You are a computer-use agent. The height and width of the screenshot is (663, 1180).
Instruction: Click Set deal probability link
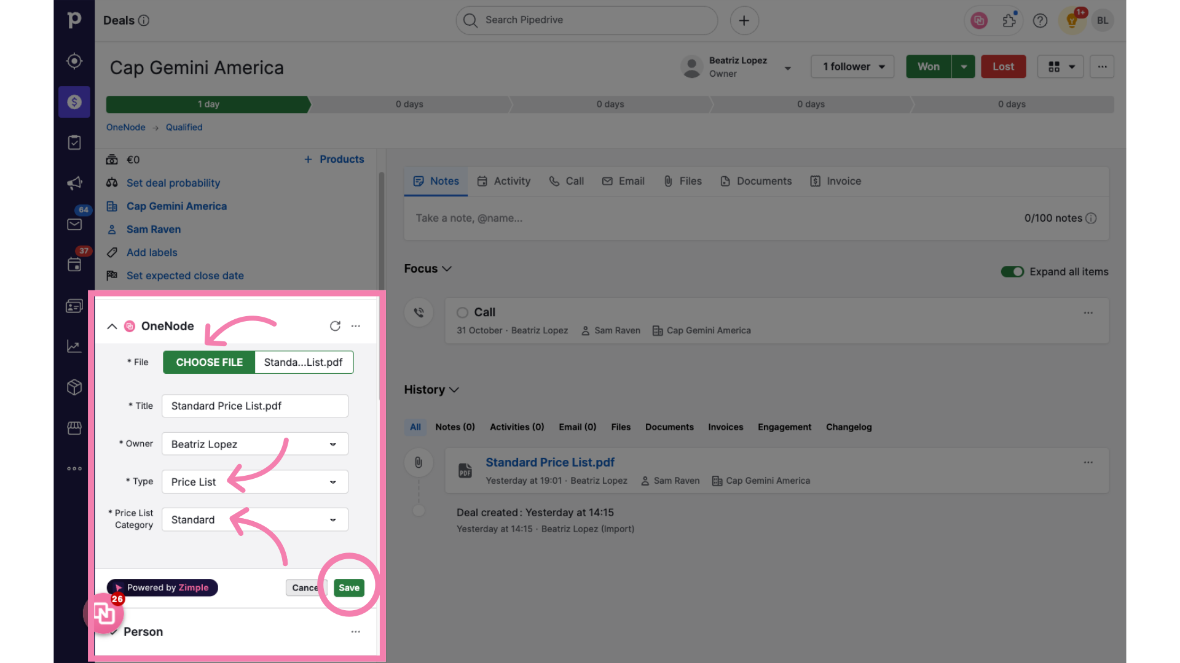tap(173, 183)
